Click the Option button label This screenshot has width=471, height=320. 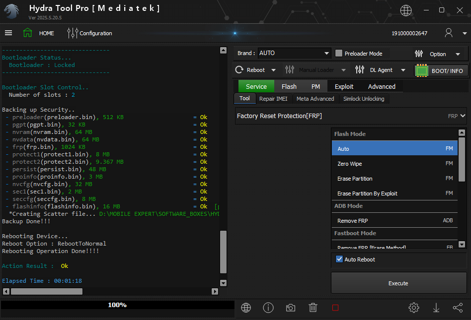pyautogui.click(x=438, y=54)
